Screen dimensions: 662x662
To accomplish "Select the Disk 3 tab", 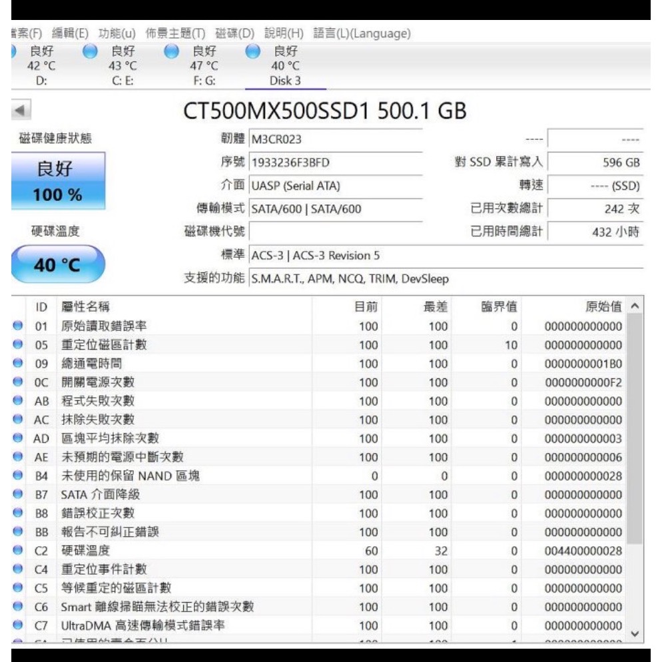I will pos(286,66).
